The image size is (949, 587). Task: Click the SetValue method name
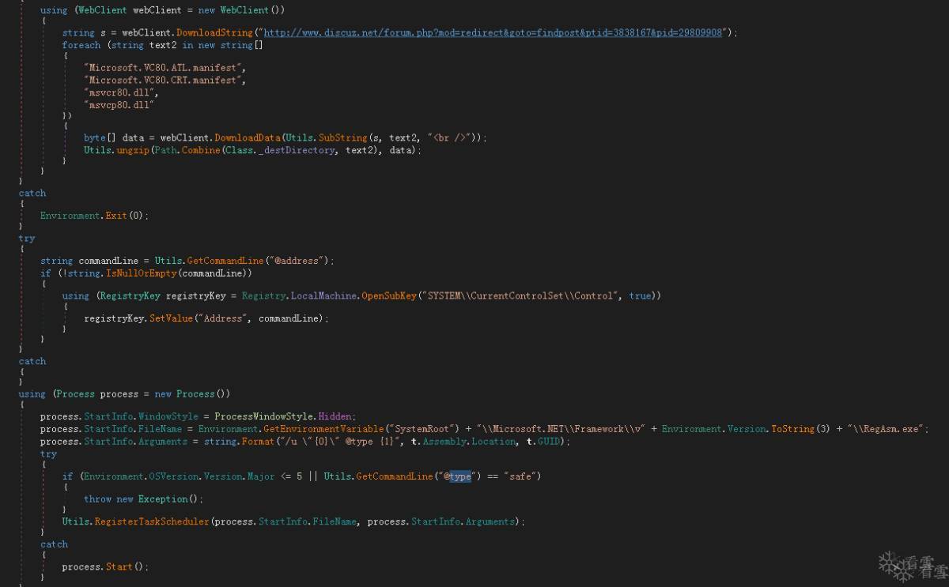coord(172,318)
